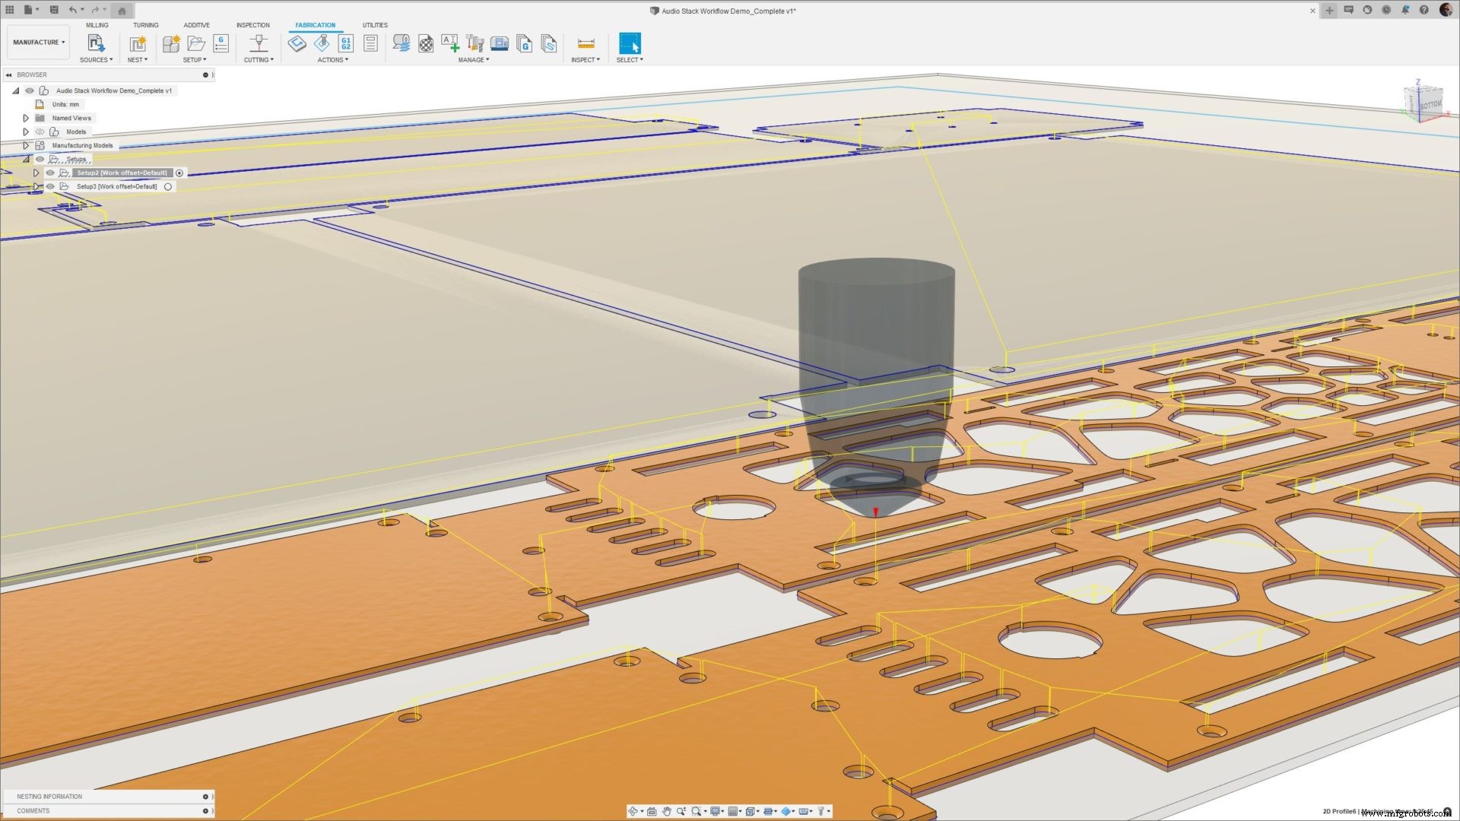
Task: Toggle visibility of Setup3 in browser
Action: pyautogui.click(x=49, y=186)
